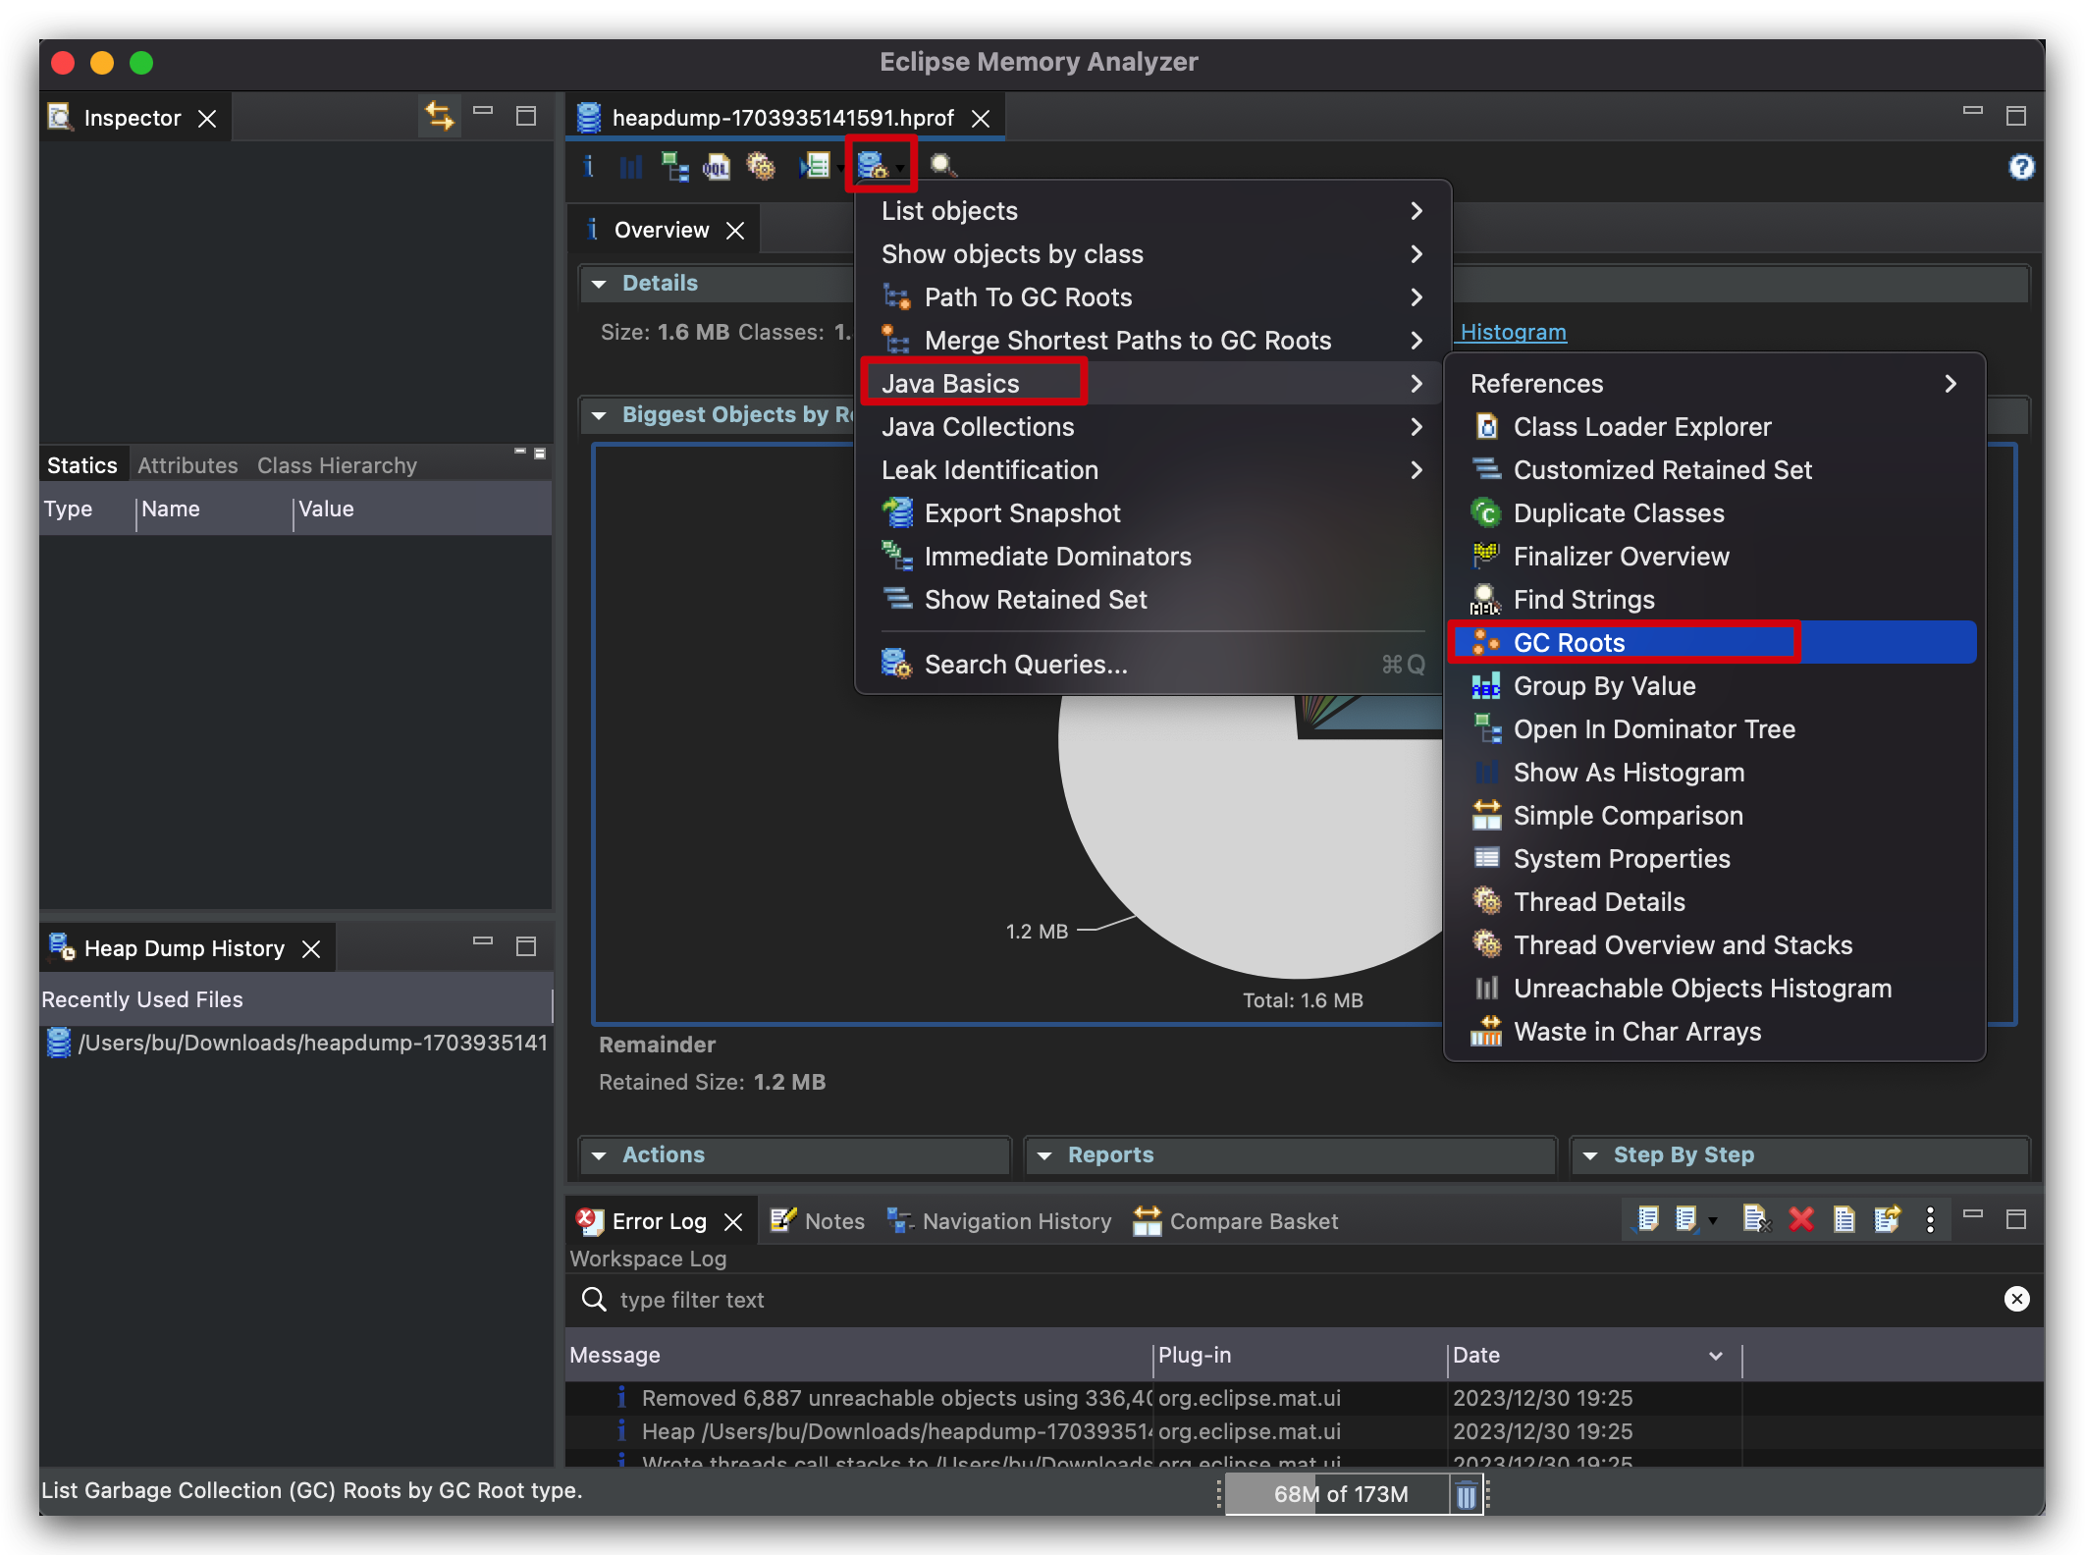Open the thread overview gears icon
The height and width of the screenshot is (1555, 2085).
click(761, 167)
